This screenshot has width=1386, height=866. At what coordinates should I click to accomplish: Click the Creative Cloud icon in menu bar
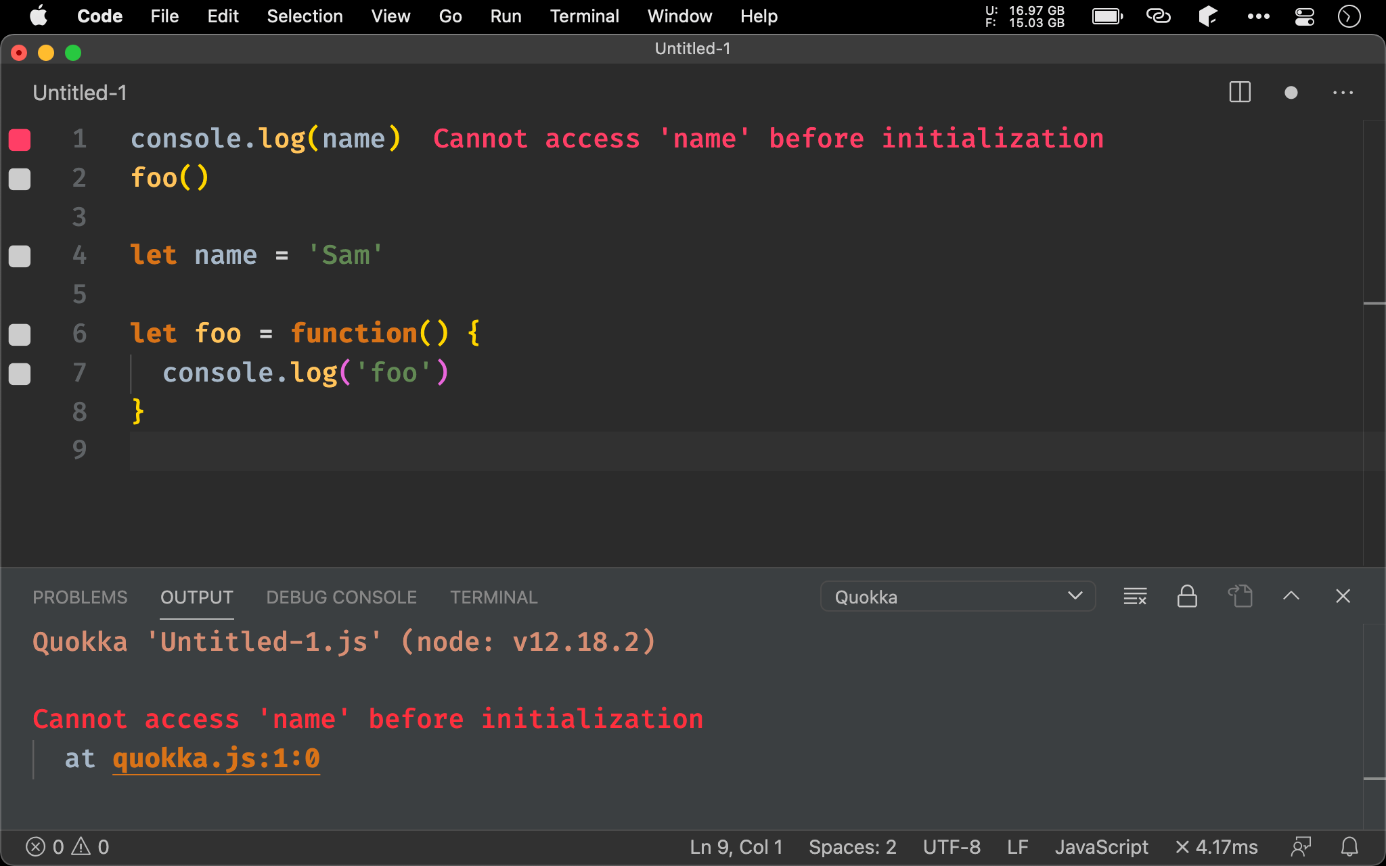pyautogui.click(x=1158, y=16)
